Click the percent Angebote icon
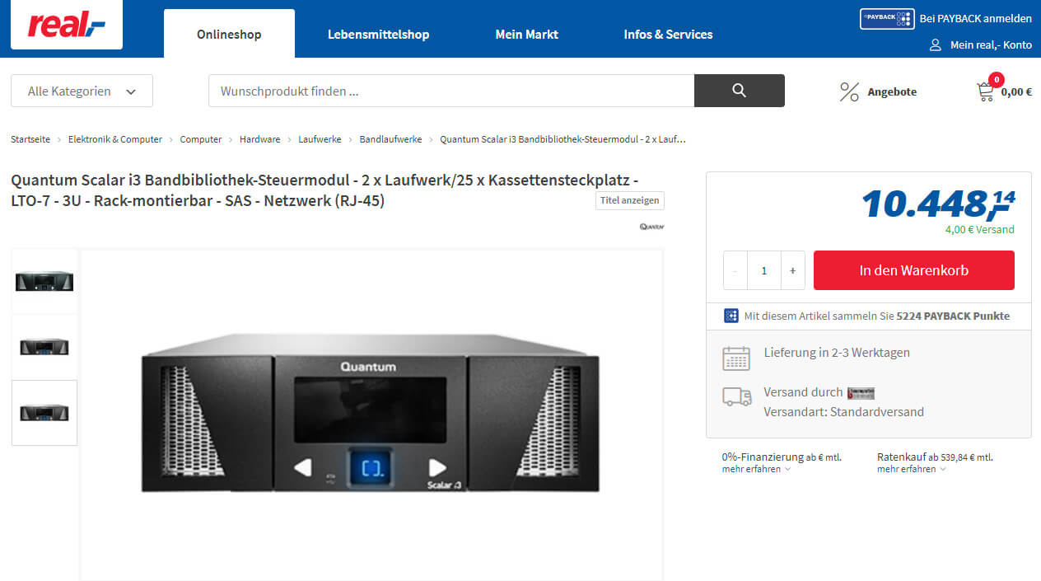This screenshot has height=581, width=1041. pyautogui.click(x=849, y=91)
